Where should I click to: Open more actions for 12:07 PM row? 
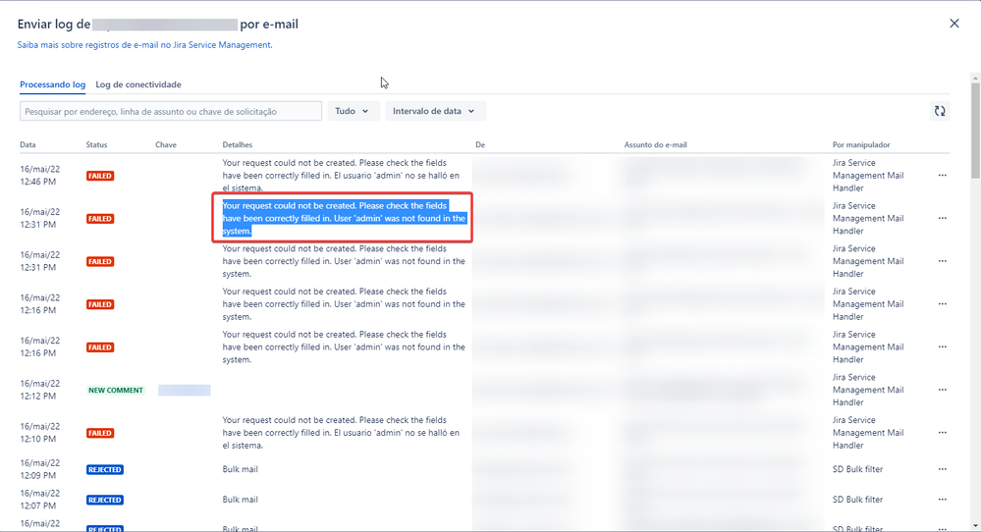(x=942, y=500)
